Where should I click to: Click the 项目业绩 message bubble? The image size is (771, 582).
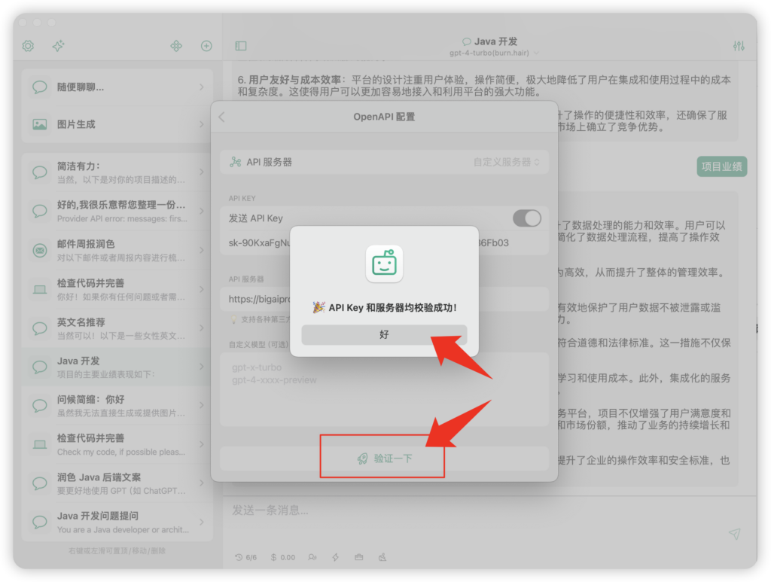point(721,166)
